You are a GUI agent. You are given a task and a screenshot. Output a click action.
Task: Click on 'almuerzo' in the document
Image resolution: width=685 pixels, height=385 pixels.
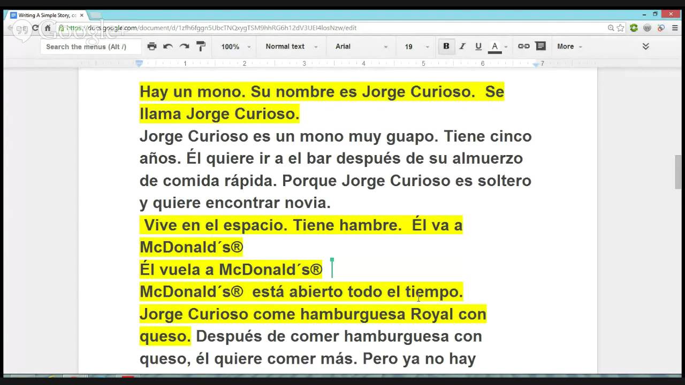pyautogui.click(x=488, y=159)
